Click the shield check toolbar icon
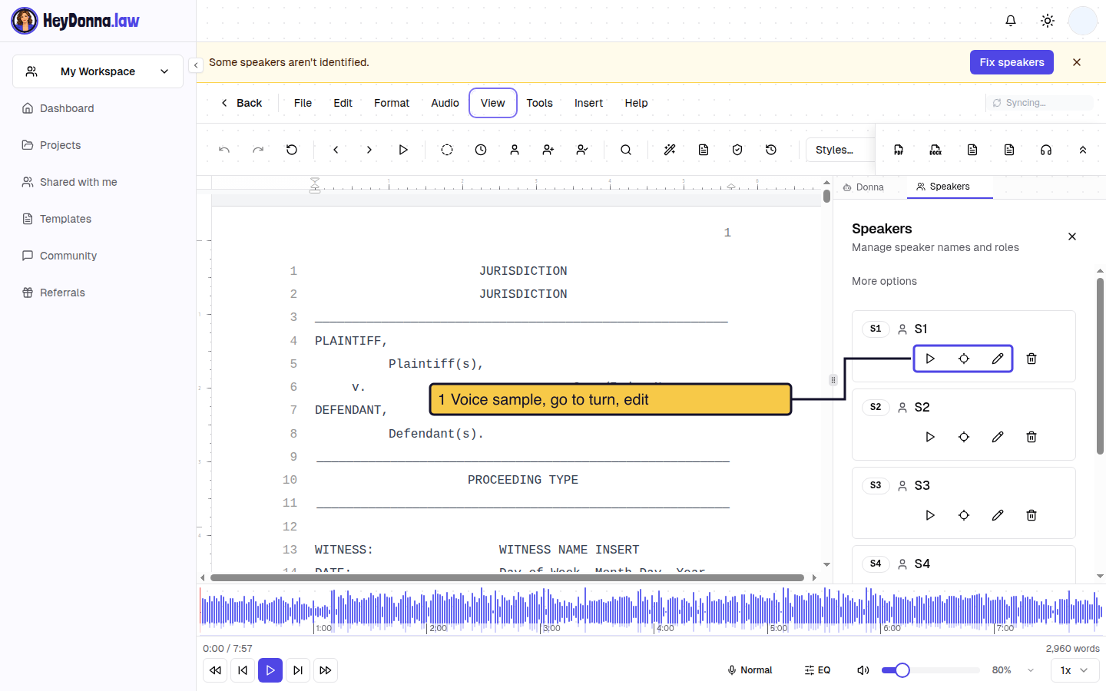The height and width of the screenshot is (691, 1106). click(x=737, y=150)
